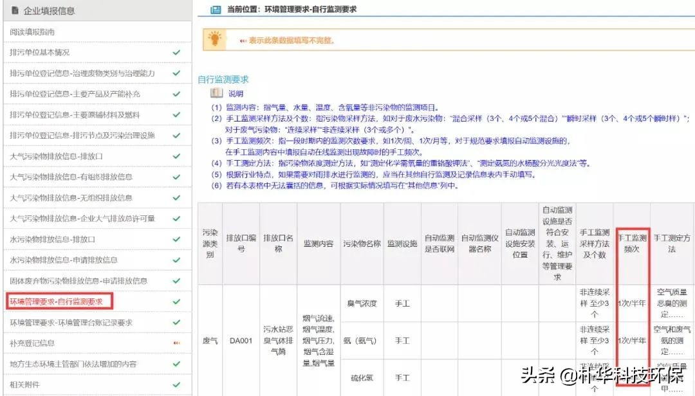Go to 大气污染物排放信息-排放口
The height and width of the screenshot is (396, 695).
pos(56,156)
